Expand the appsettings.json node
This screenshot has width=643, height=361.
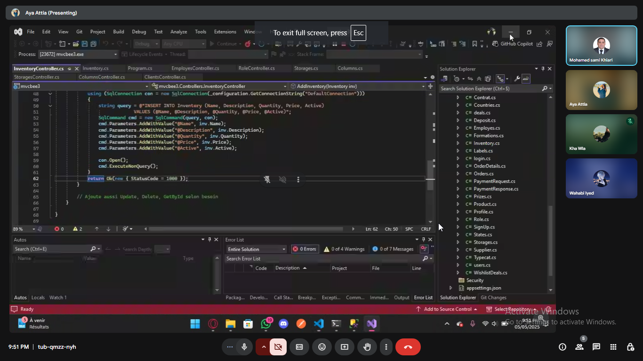click(450, 288)
